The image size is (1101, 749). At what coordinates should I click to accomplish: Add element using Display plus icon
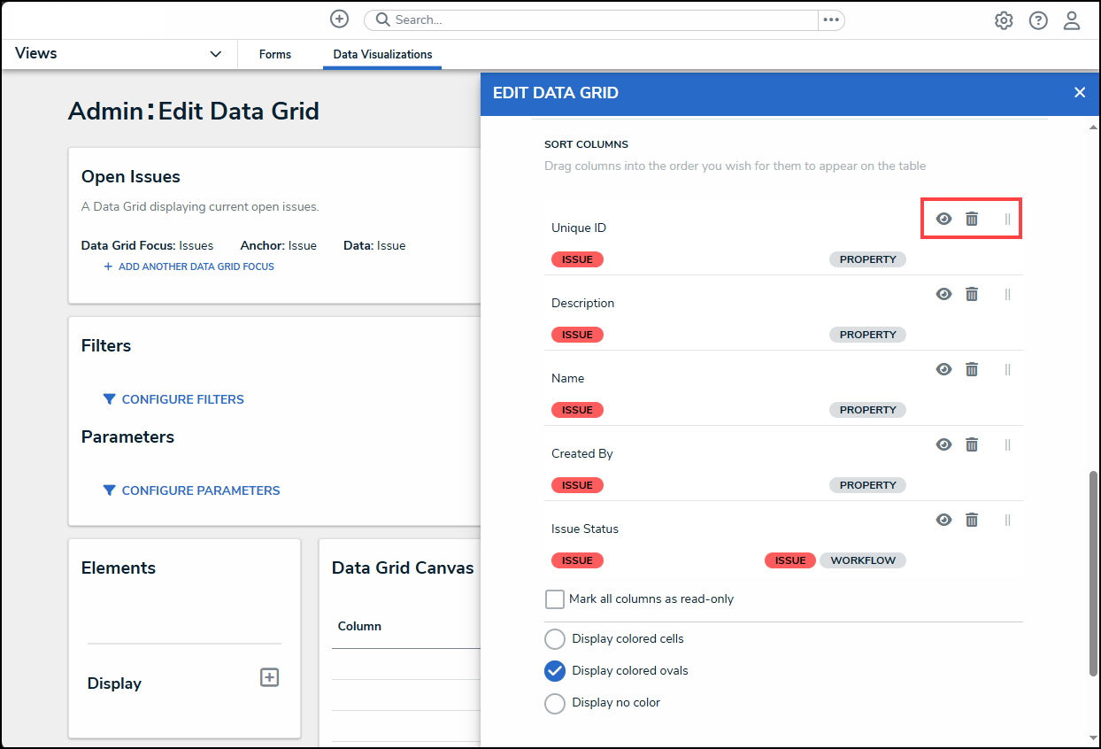pyautogui.click(x=269, y=677)
